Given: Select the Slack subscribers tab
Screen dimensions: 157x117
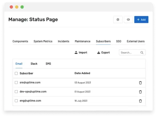Looking at the screenshot, I should (x=34, y=64).
